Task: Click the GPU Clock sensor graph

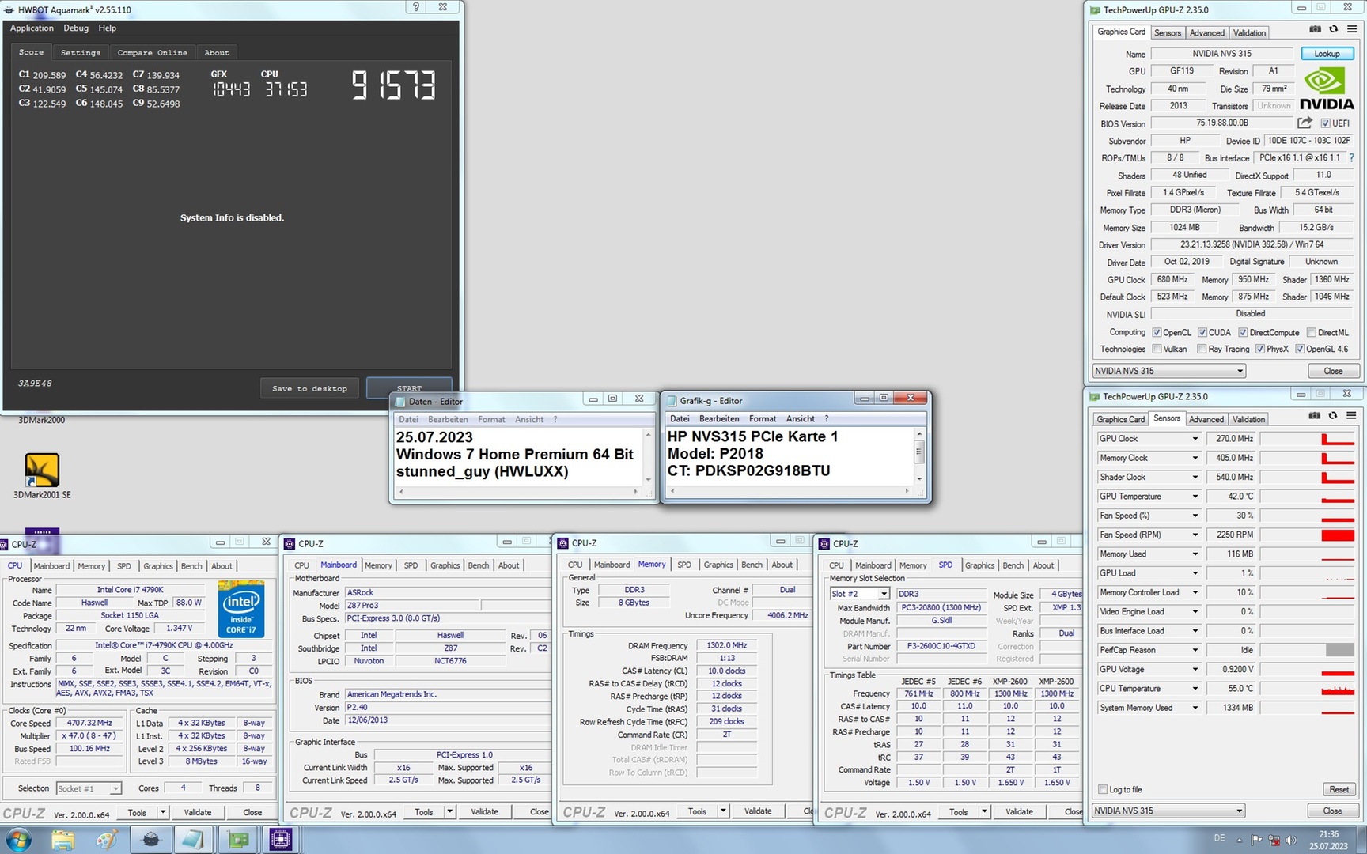Action: 1308,439
